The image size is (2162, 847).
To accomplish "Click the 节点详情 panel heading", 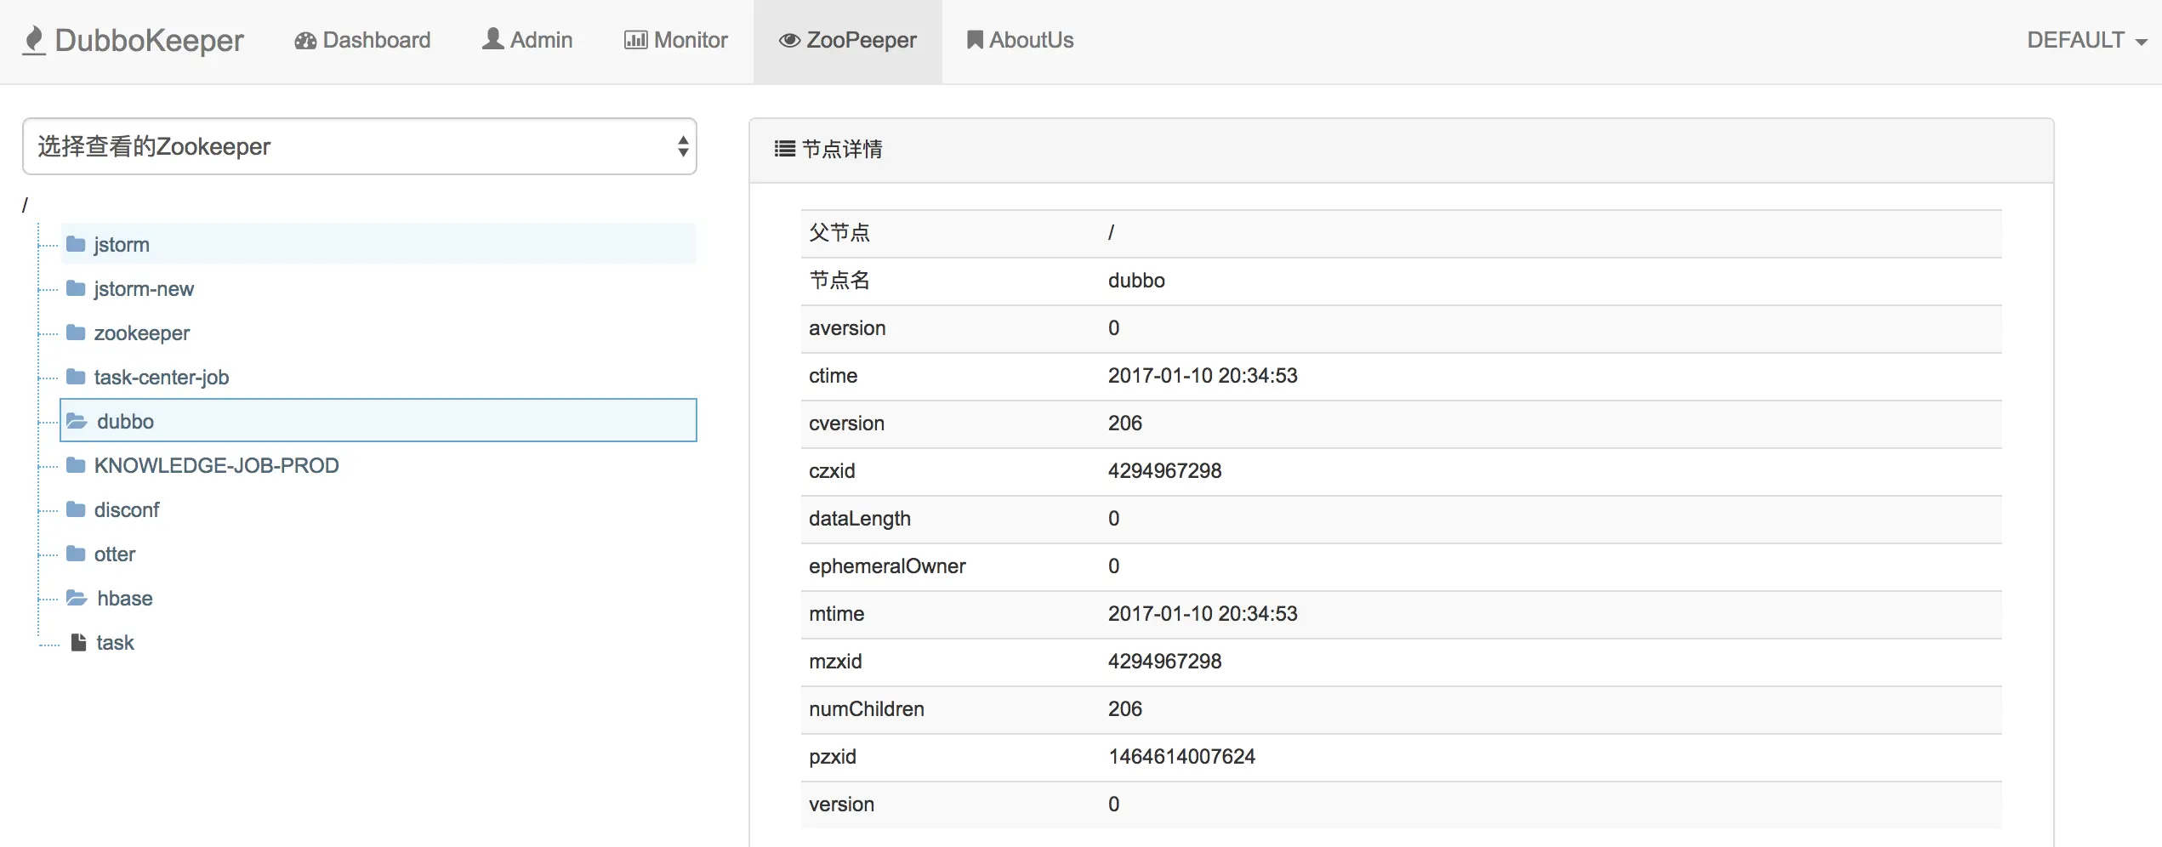I will click(842, 149).
